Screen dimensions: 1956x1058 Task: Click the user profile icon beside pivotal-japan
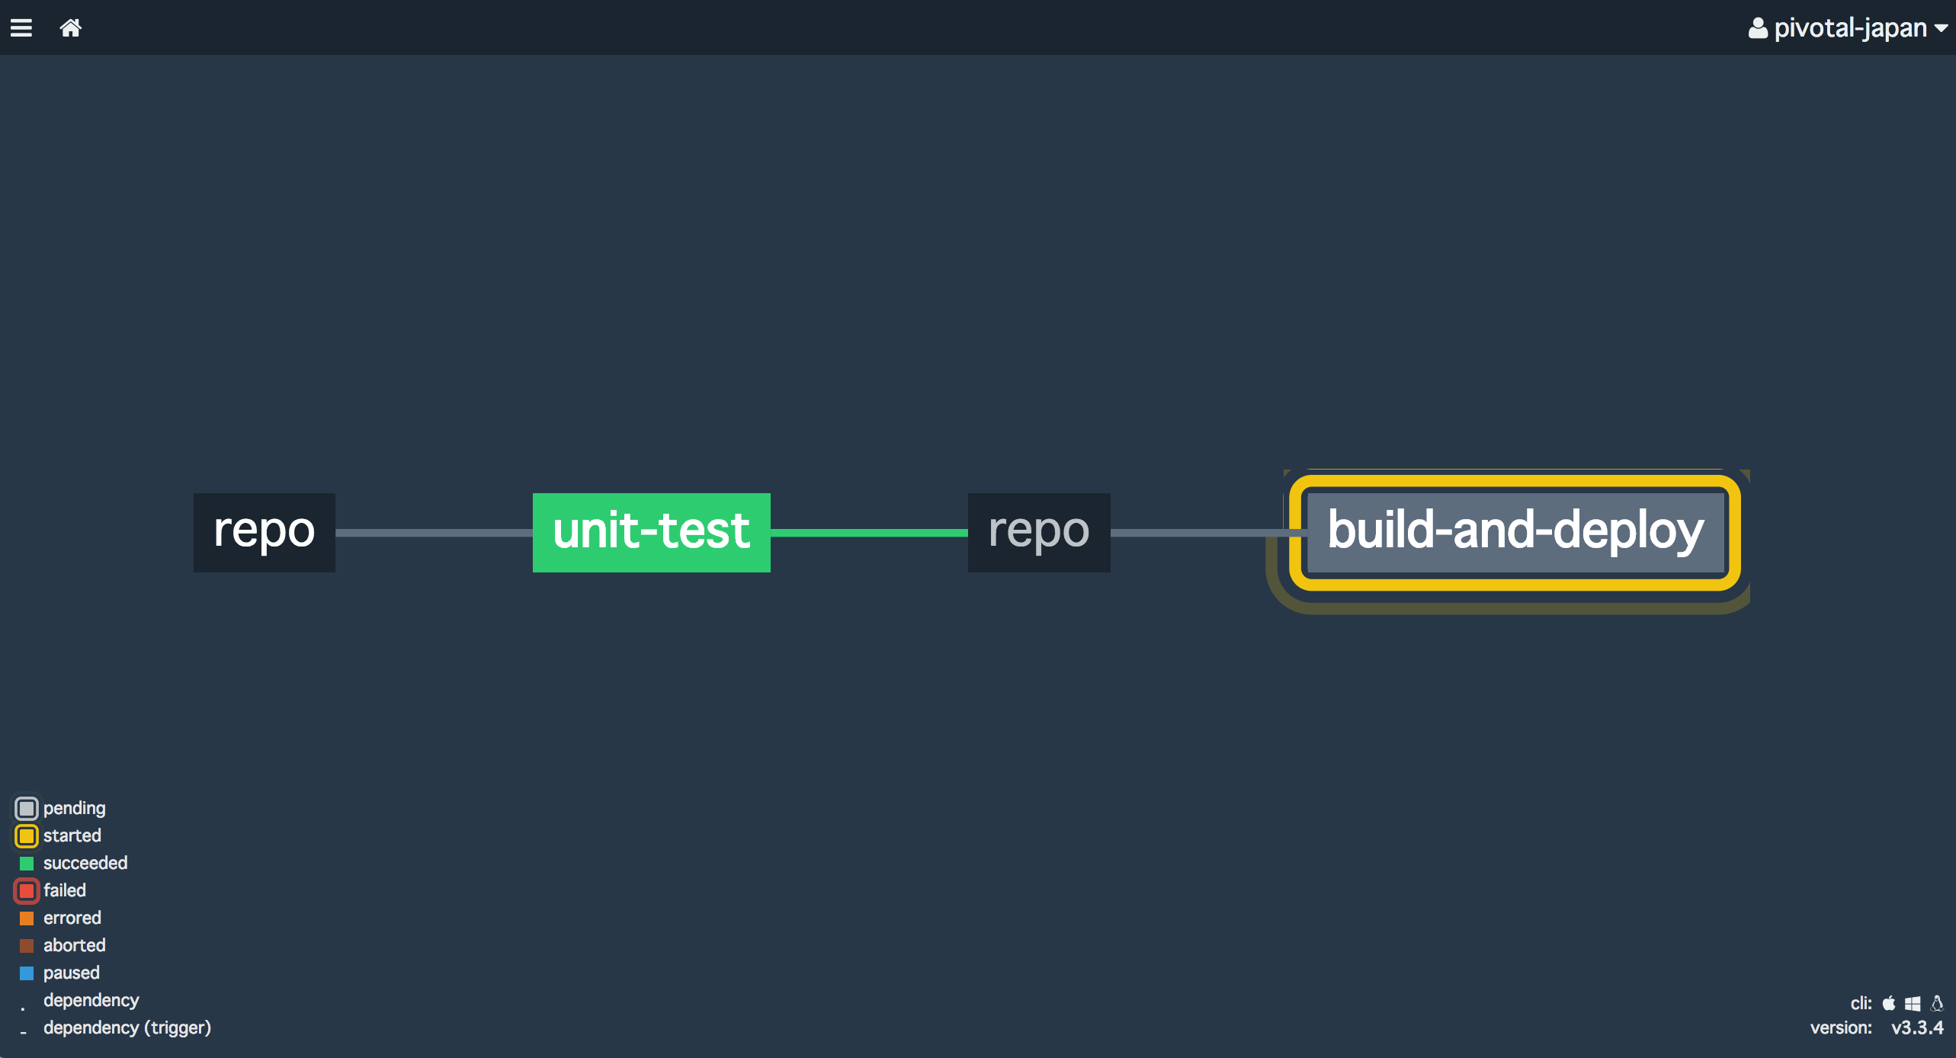1758,28
